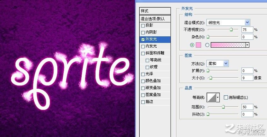
Task: Enable the 描边 stroke checkbox
Action: coord(143,102)
